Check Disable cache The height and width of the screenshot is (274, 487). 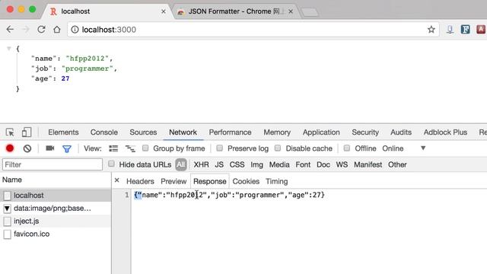[278, 148]
